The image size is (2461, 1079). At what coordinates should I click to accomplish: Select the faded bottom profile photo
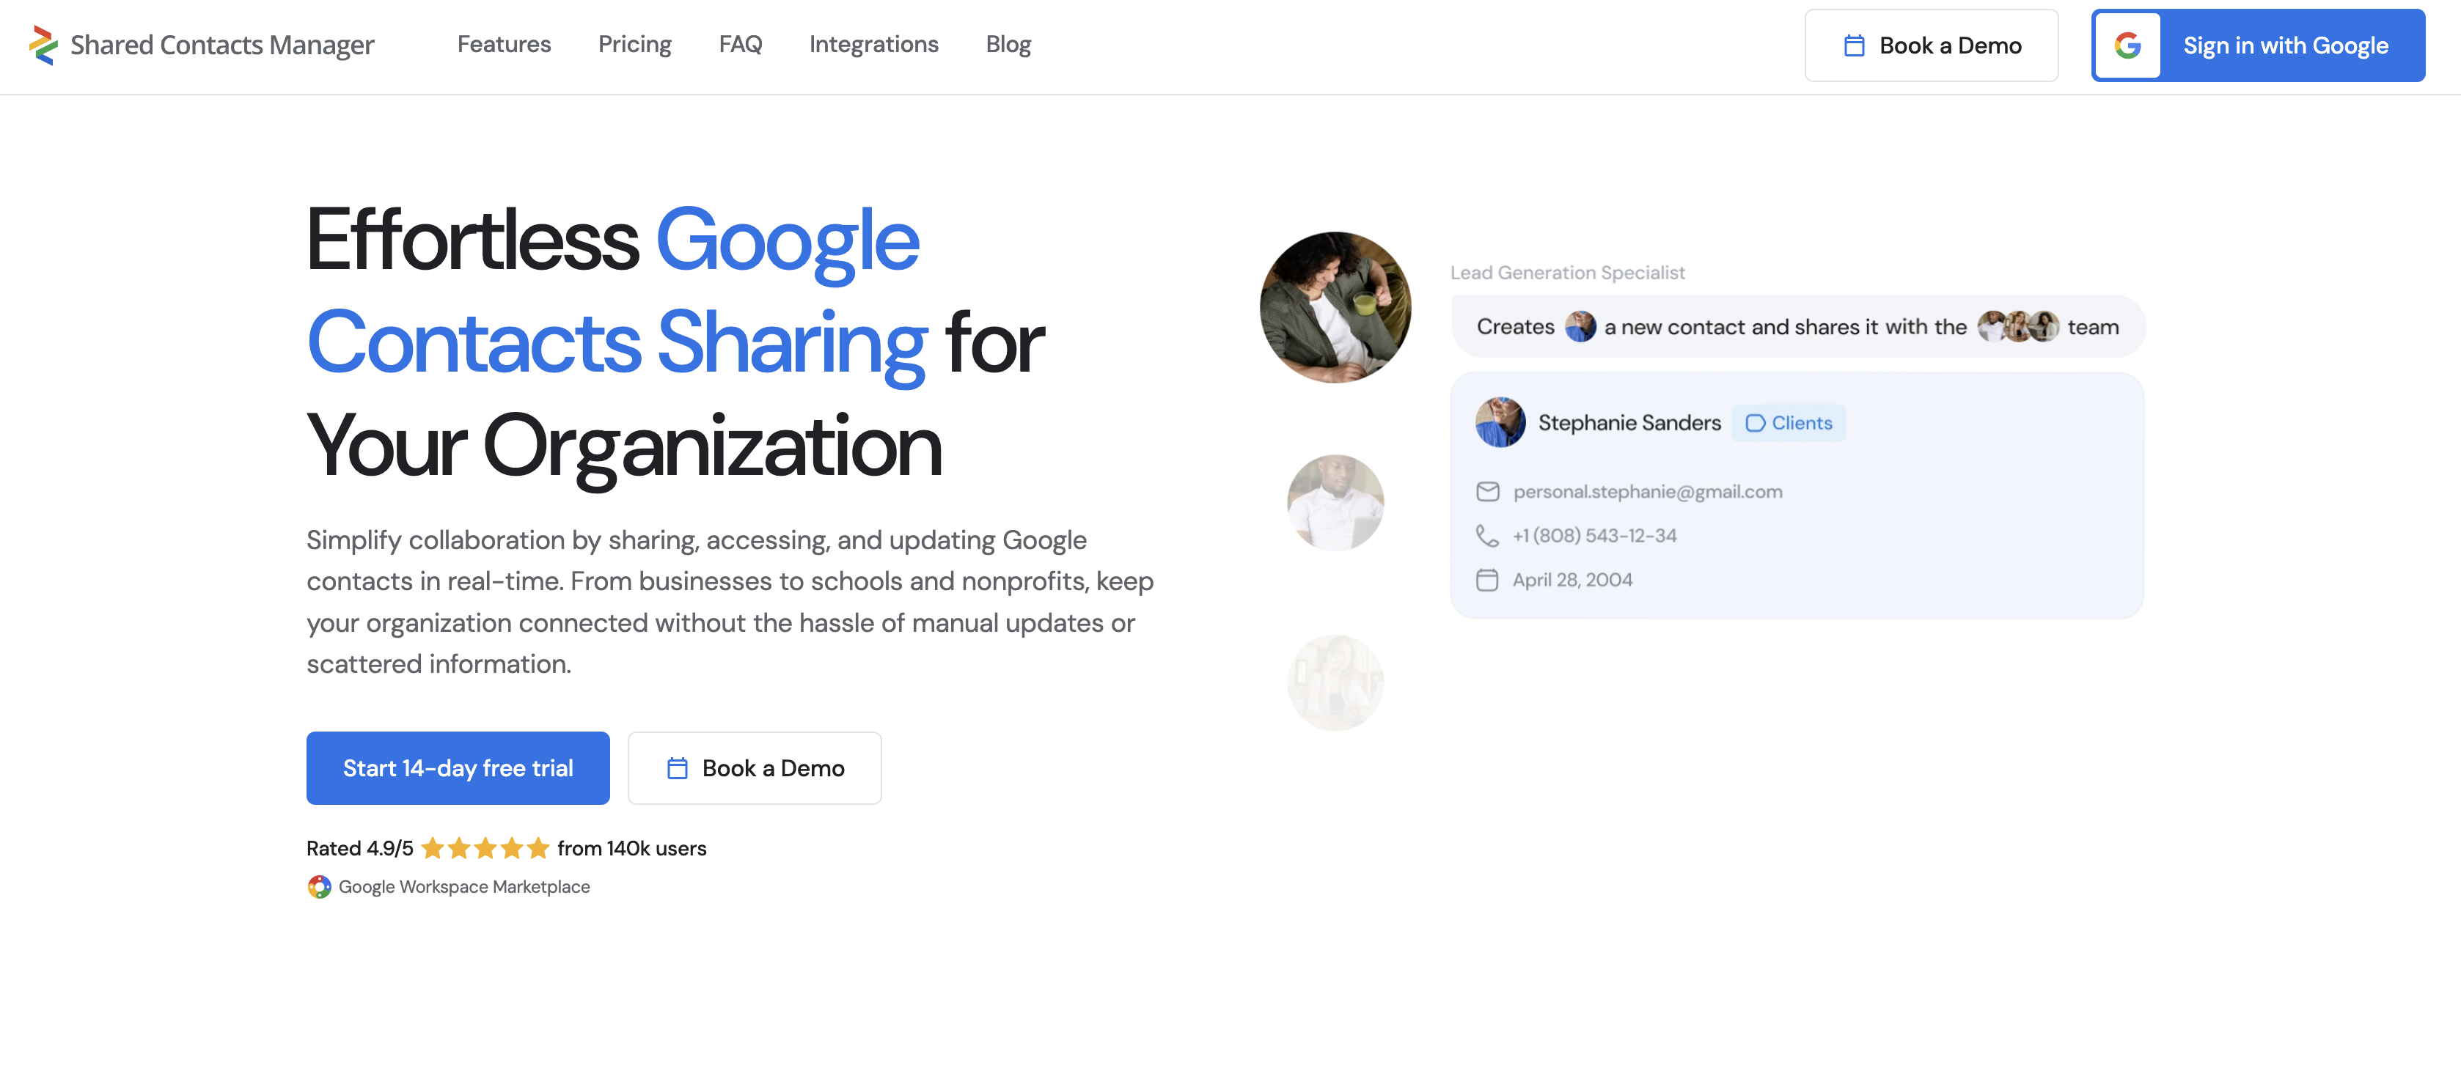1335,682
